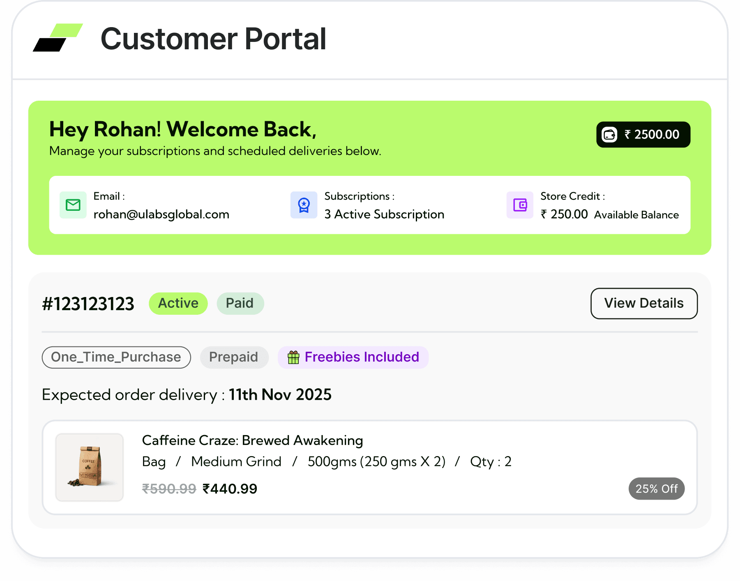The image size is (740, 581).
Task: Click the Customer Portal heading
Action: pos(213,39)
